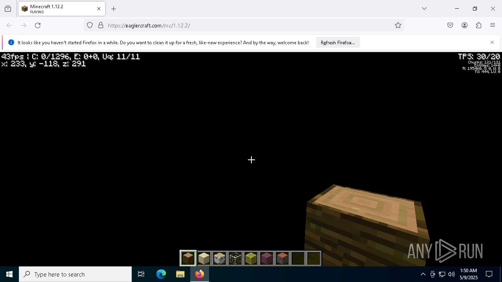The height and width of the screenshot is (282, 502).
Task: Close the Minecraft 1.12.2 tab
Action: point(99,9)
